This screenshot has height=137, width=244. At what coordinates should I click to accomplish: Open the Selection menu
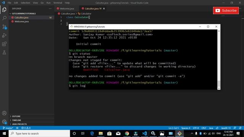tap(25, 3)
